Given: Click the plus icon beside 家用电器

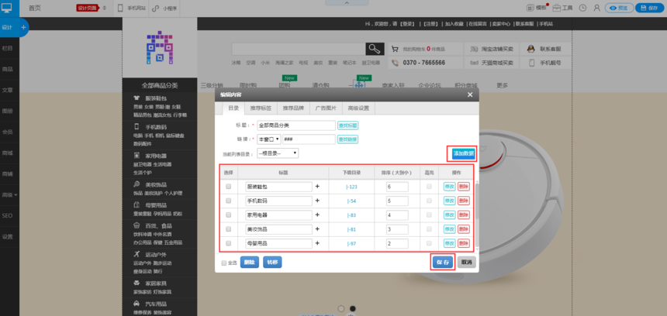Looking at the screenshot, I should click(317, 215).
